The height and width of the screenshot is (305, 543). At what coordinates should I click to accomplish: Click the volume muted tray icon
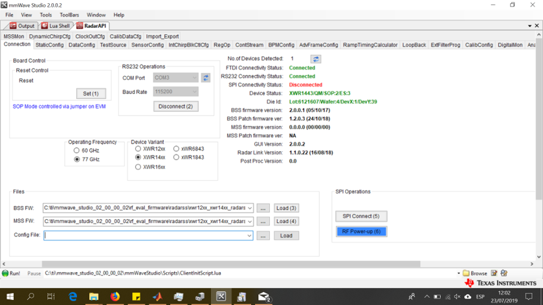tap(458, 297)
